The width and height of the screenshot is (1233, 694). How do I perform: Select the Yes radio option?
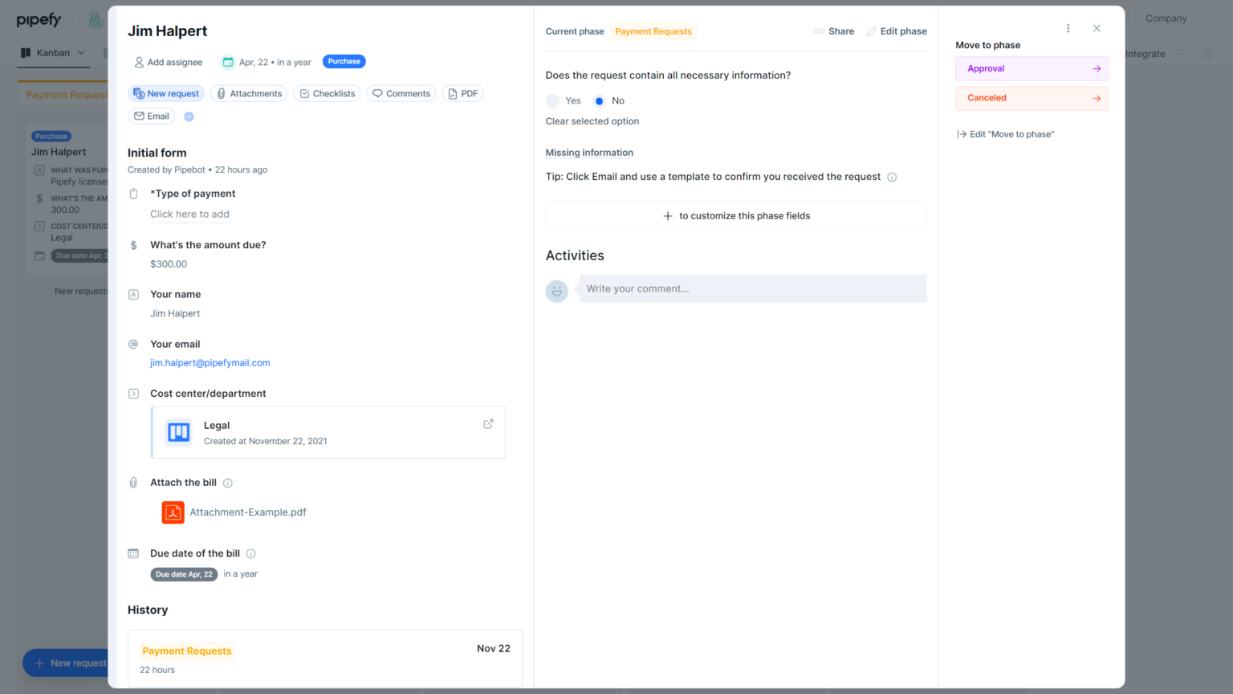pos(552,100)
